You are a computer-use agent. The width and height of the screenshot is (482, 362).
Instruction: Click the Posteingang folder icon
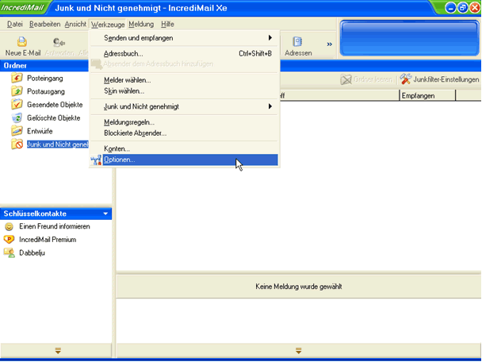[17, 78]
